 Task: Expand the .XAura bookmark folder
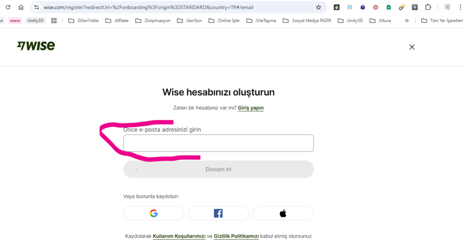(380, 21)
